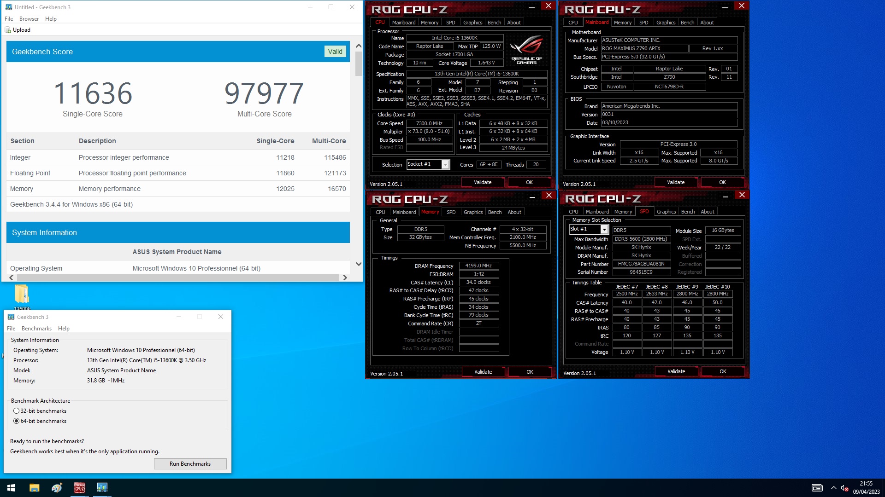The image size is (885, 497).
Task: Click the muted volume tray icon
Action: click(844, 488)
